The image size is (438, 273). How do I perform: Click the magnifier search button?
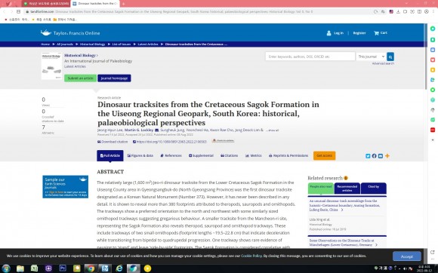[x=390, y=57]
